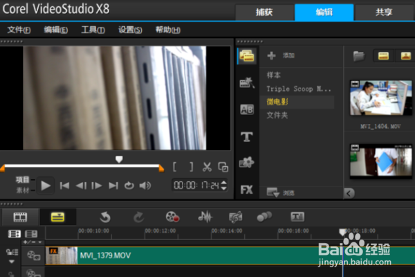Toggle repeat playback
The height and width of the screenshot is (277, 415).
pyautogui.click(x=129, y=186)
